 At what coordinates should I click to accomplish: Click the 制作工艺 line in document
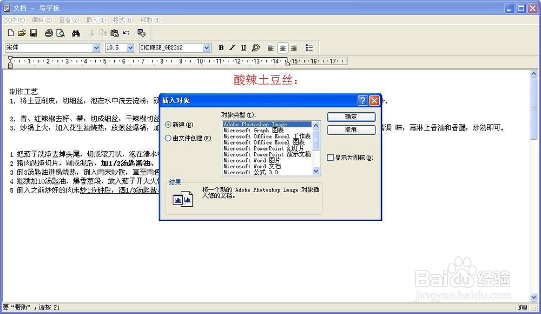[24, 92]
